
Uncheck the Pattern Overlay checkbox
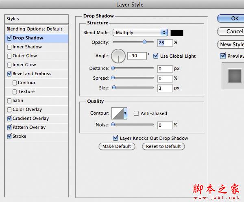click(x=9, y=127)
